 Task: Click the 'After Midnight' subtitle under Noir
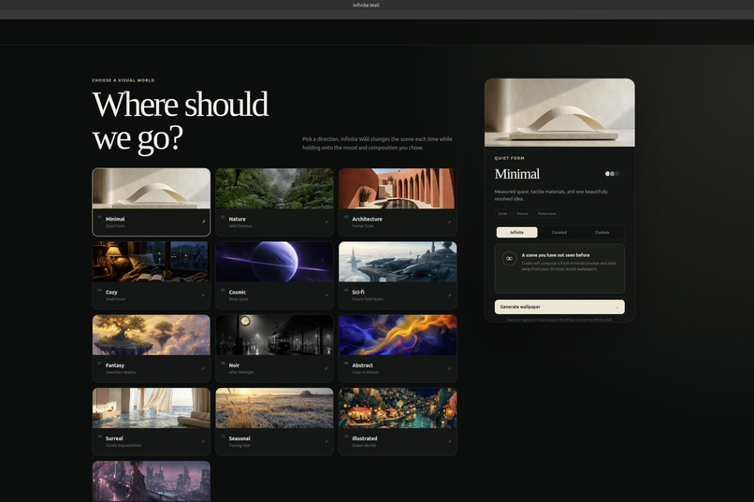241,372
